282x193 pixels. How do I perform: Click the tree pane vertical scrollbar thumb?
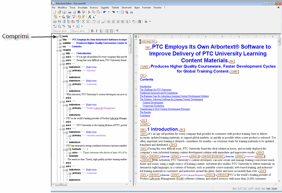pos(130,45)
